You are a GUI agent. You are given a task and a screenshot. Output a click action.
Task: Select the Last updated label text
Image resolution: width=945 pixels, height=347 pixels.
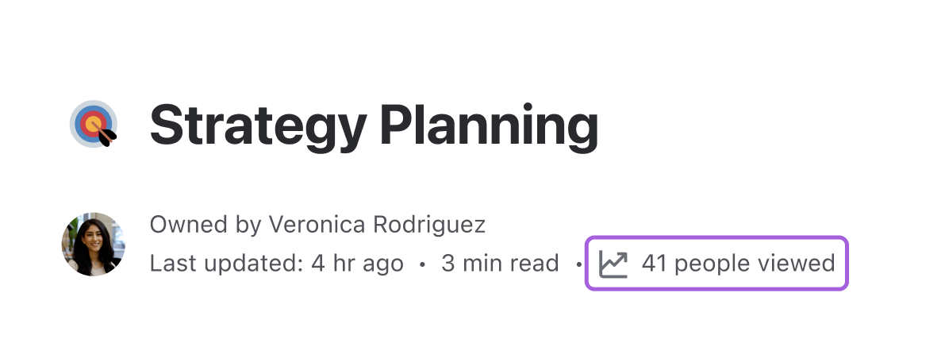[227, 264]
